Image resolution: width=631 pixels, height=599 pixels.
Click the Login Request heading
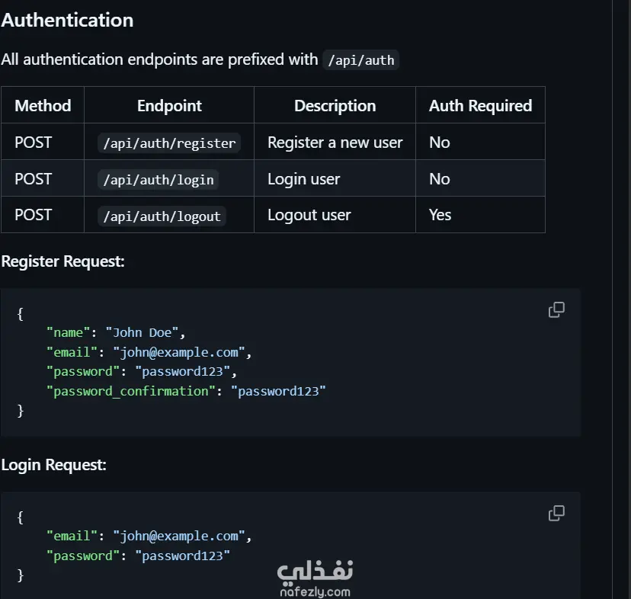pyautogui.click(x=53, y=465)
